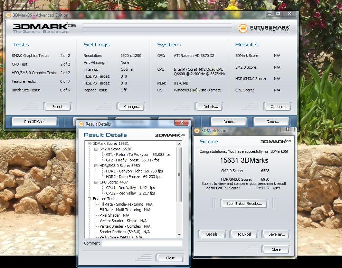Click the Futuremark Corporation logo
Viewport: 342px width, 268px height.
point(264,28)
